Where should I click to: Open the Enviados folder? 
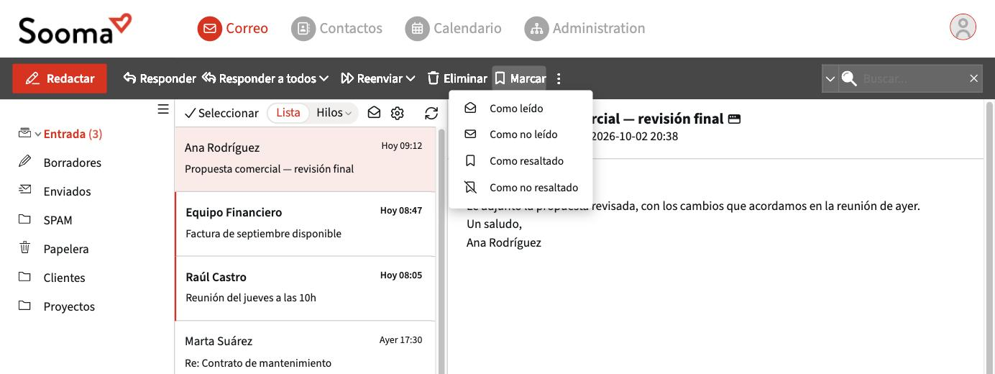(x=67, y=191)
